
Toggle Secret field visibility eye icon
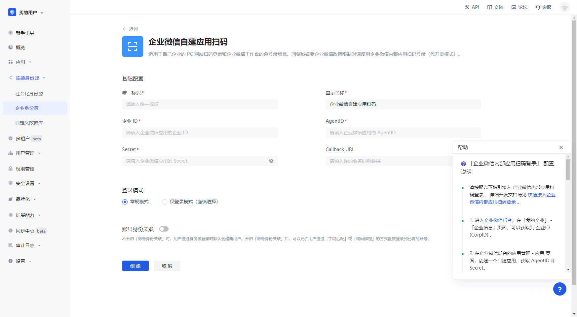(271, 161)
